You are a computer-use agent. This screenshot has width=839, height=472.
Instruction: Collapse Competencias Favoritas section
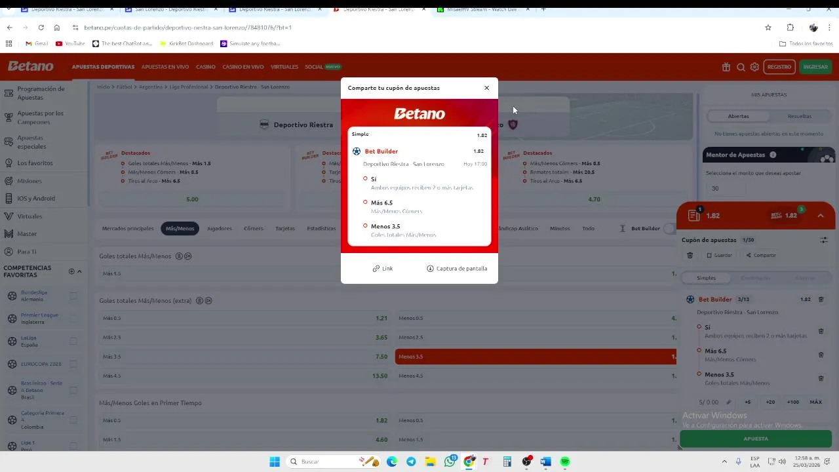[79, 271]
